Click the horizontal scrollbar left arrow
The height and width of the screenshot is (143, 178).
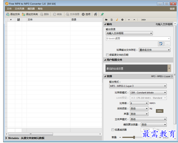(6, 134)
